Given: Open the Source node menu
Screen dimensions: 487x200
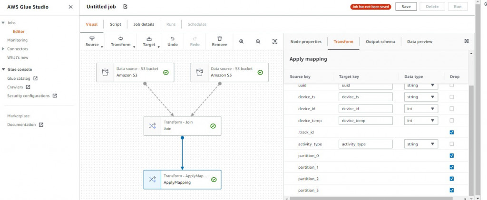Looking at the screenshot, I should click(x=92, y=41).
